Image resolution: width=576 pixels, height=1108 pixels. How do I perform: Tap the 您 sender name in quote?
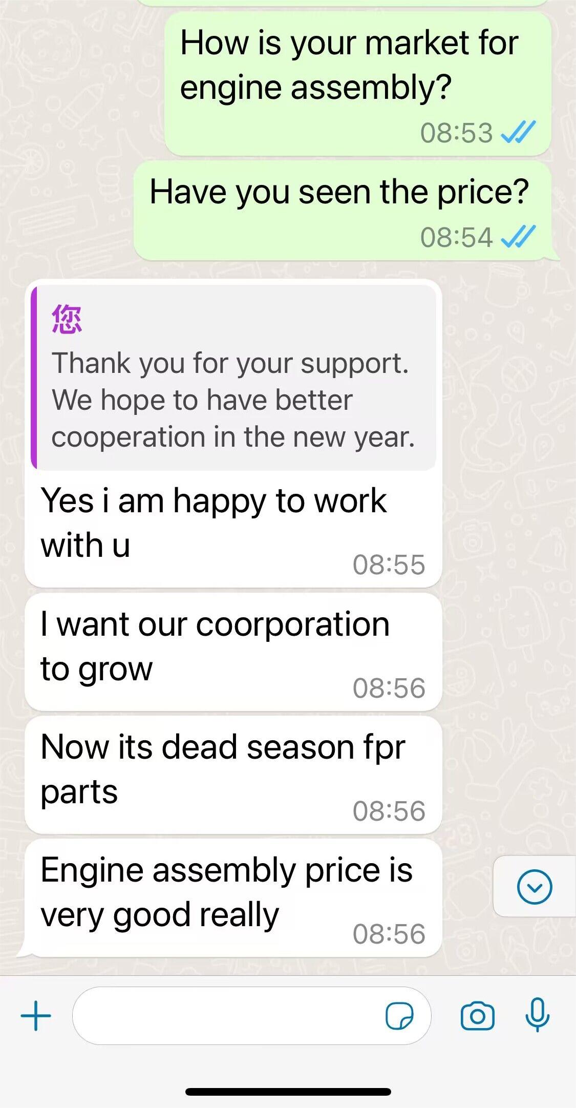coord(67,319)
